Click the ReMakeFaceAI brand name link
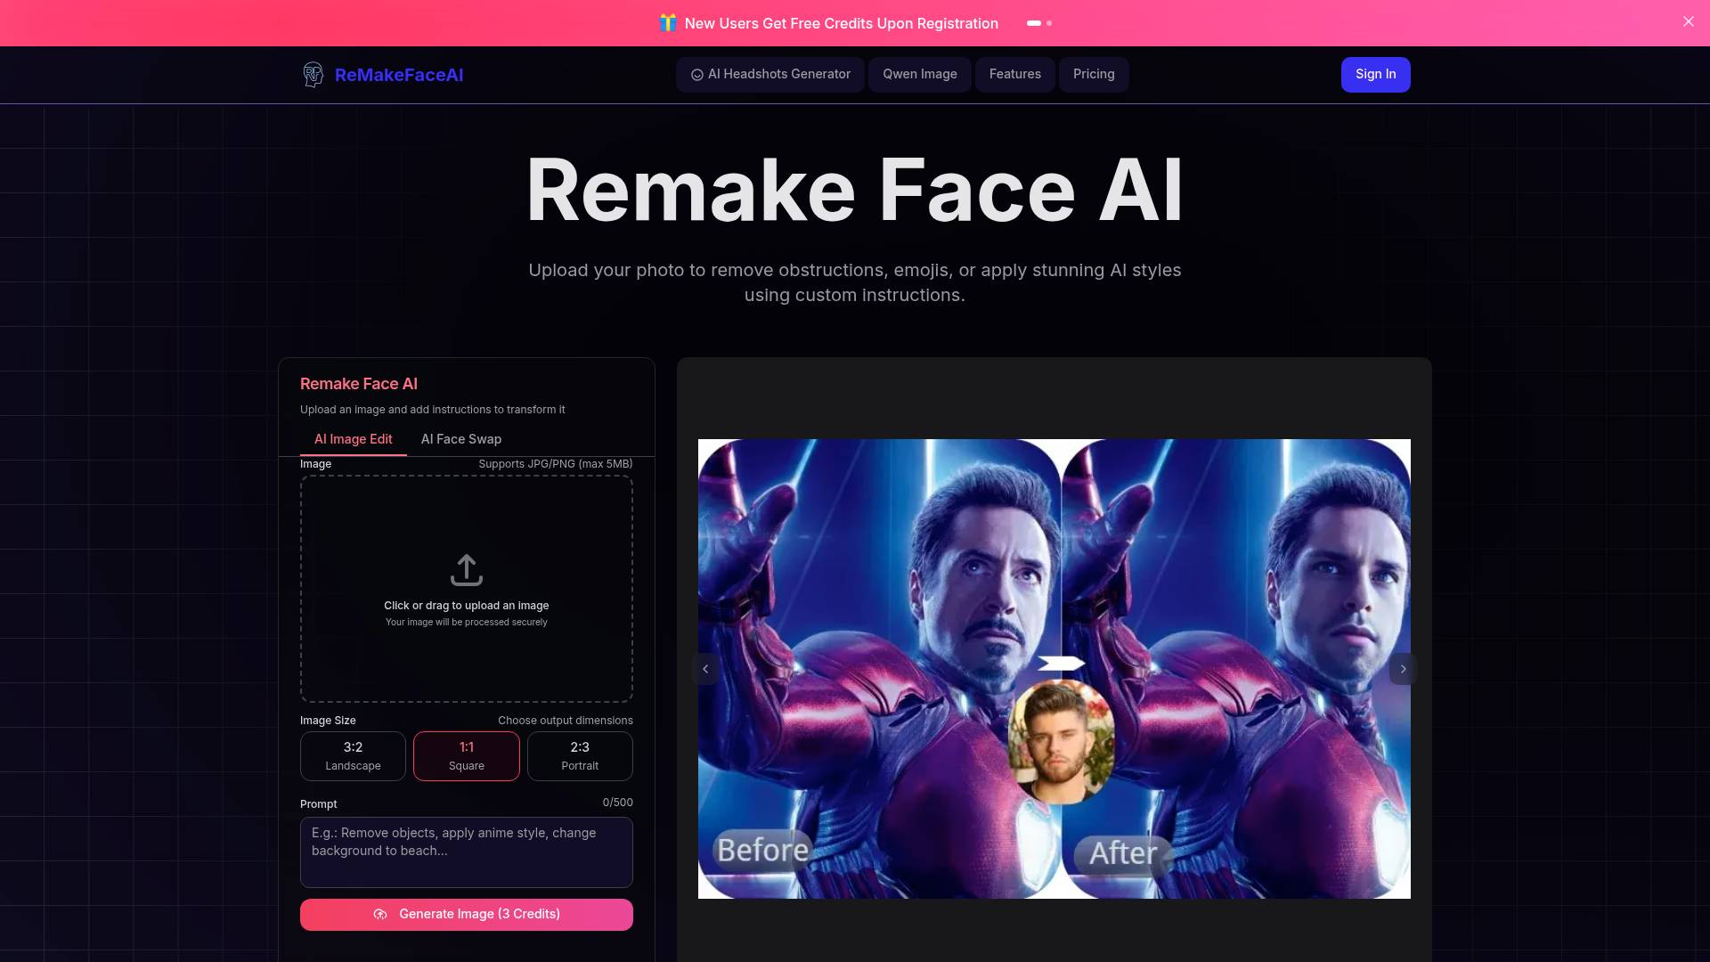 tap(399, 76)
